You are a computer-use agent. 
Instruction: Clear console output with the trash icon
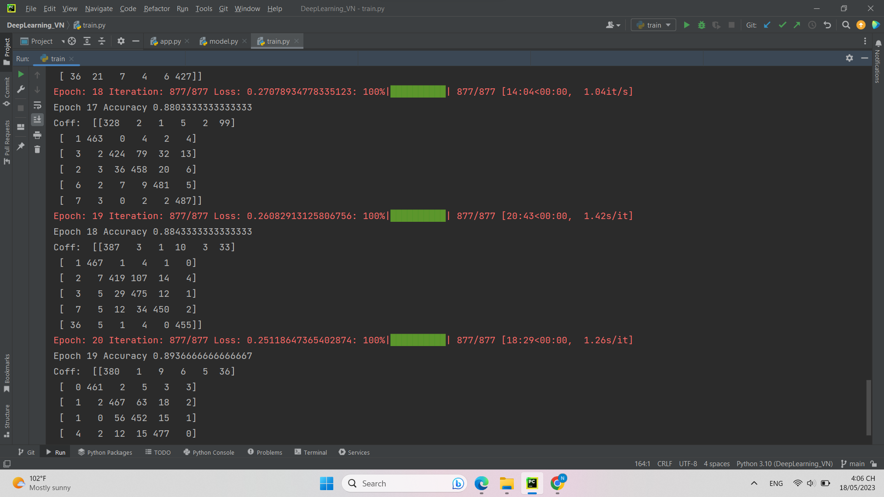(x=37, y=150)
